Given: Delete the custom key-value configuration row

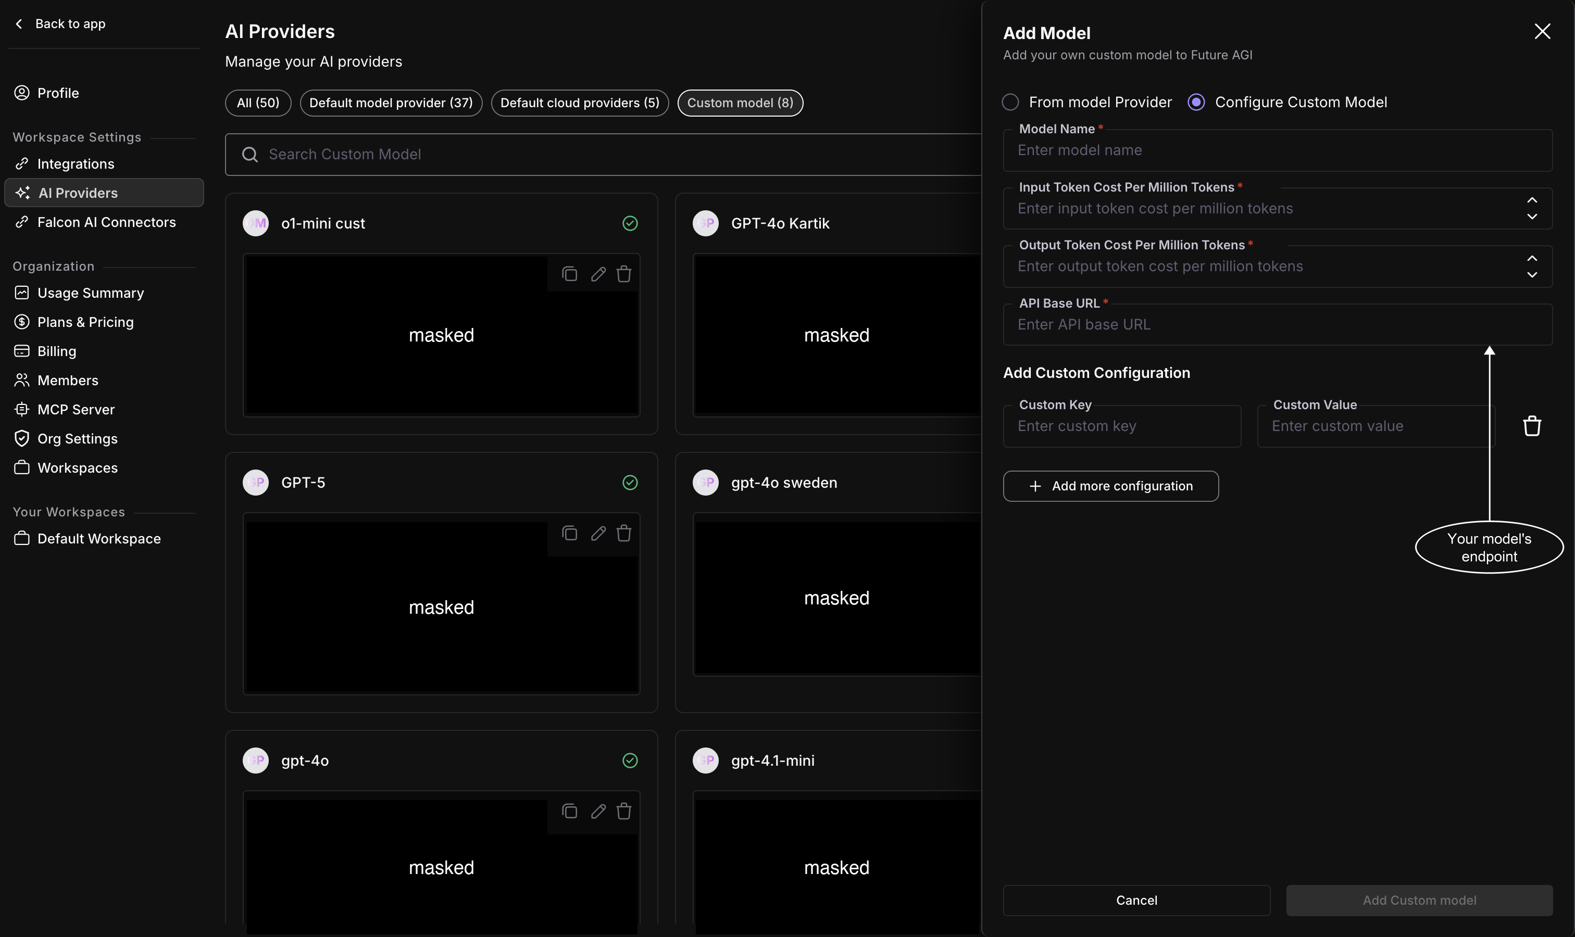Looking at the screenshot, I should 1531,426.
